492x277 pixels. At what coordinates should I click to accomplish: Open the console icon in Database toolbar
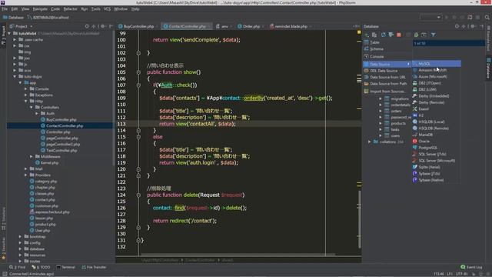coord(424,35)
